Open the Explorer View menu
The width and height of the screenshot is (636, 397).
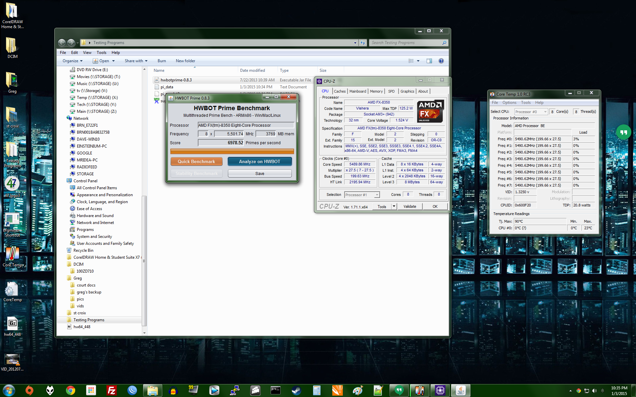(x=87, y=53)
